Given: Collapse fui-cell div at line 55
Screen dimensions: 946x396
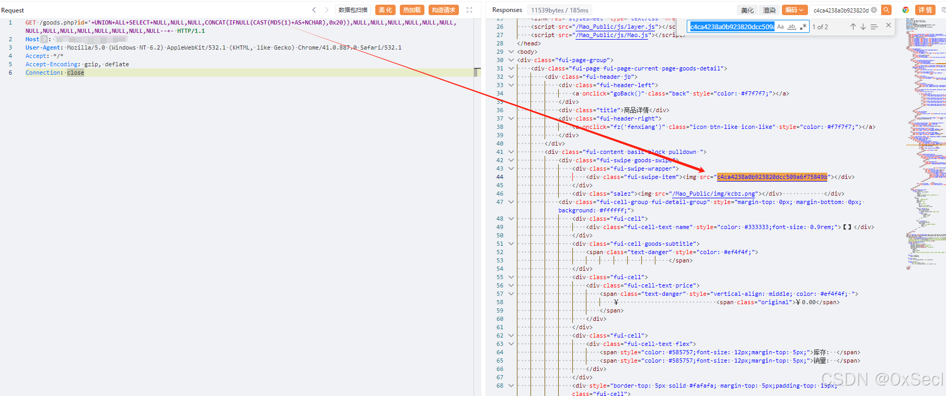Looking at the screenshot, I should 511,277.
